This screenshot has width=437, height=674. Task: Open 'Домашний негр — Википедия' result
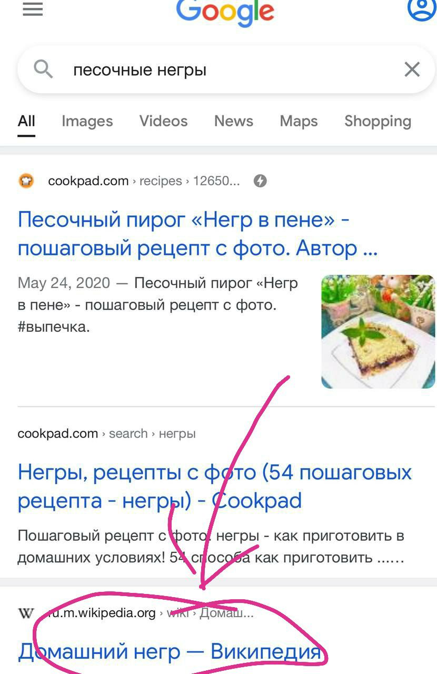click(x=170, y=651)
